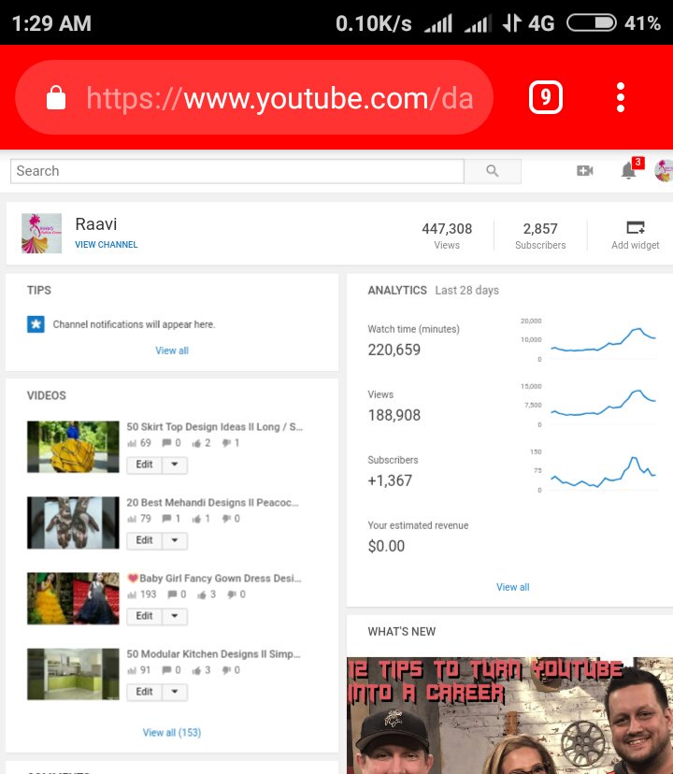
Task: Click the Add widget icon
Action: click(635, 227)
